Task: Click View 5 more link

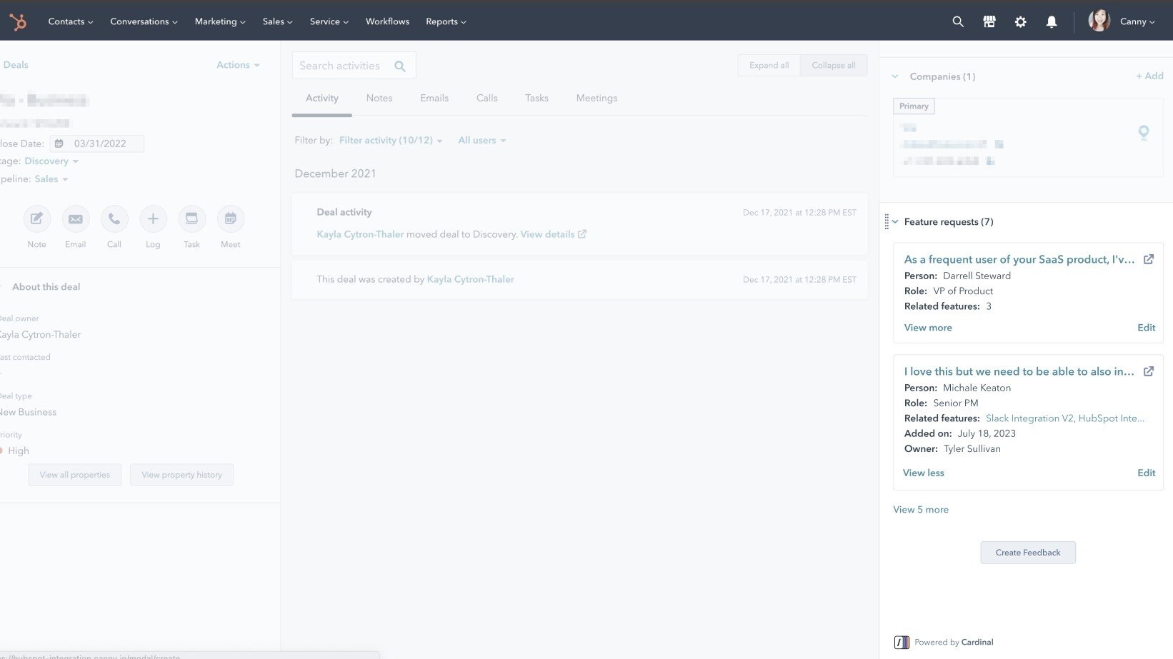Action: (920, 510)
